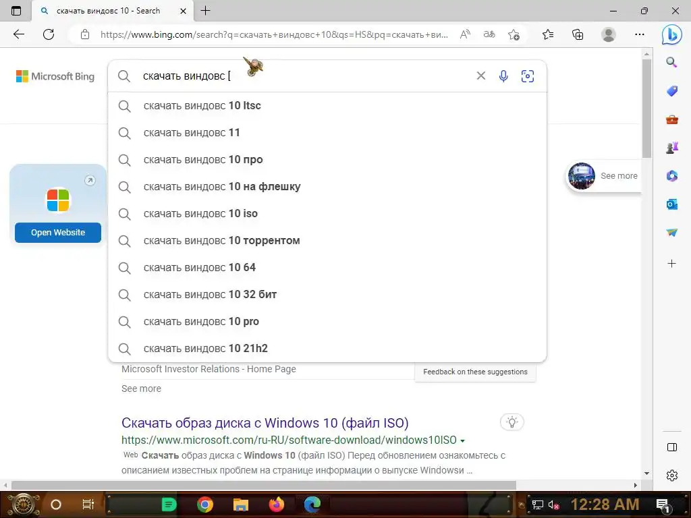The image size is (691, 518).
Task: Select suggestion скачать виндовс 10 pro
Action: click(327, 322)
